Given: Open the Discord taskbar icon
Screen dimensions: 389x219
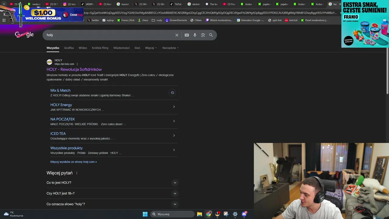Looking at the screenshot, I should click(244, 214).
